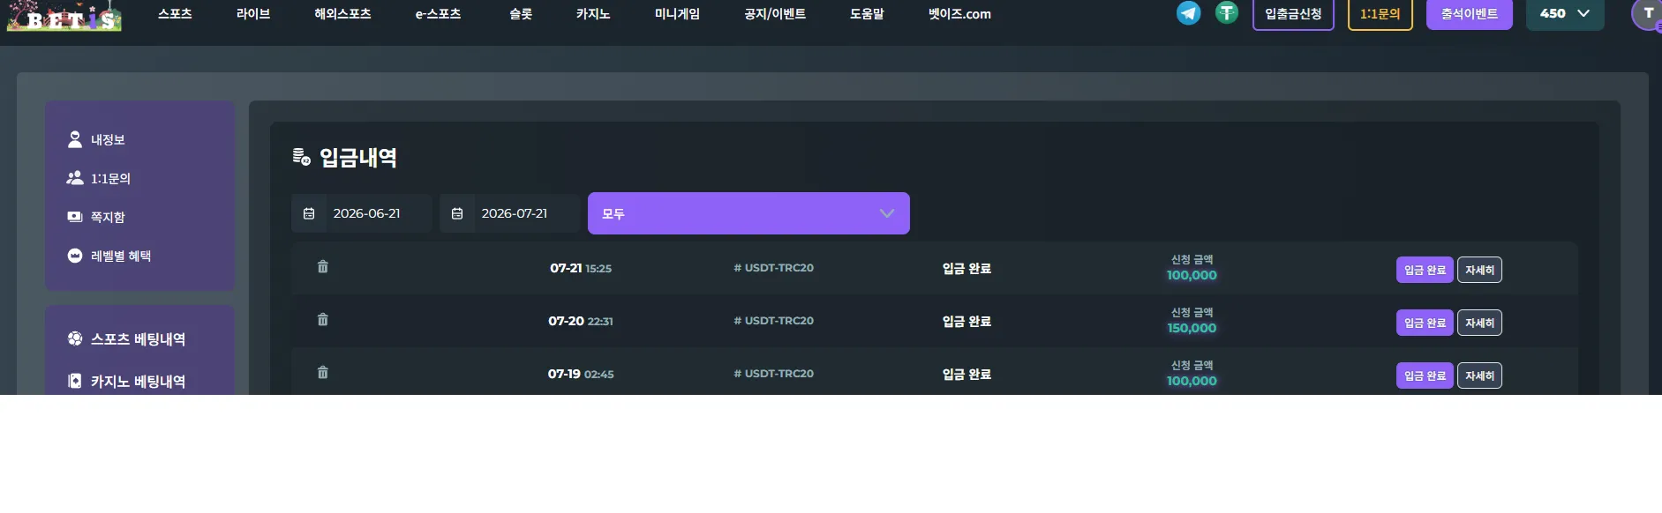Click the green Tether coin icon
The width and height of the screenshot is (1662, 513).
[x=1227, y=13]
